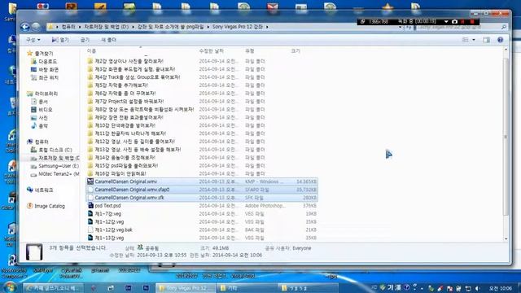
Task: Select the 제1-7강.veg file icon
Action: [x=90, y=213]
